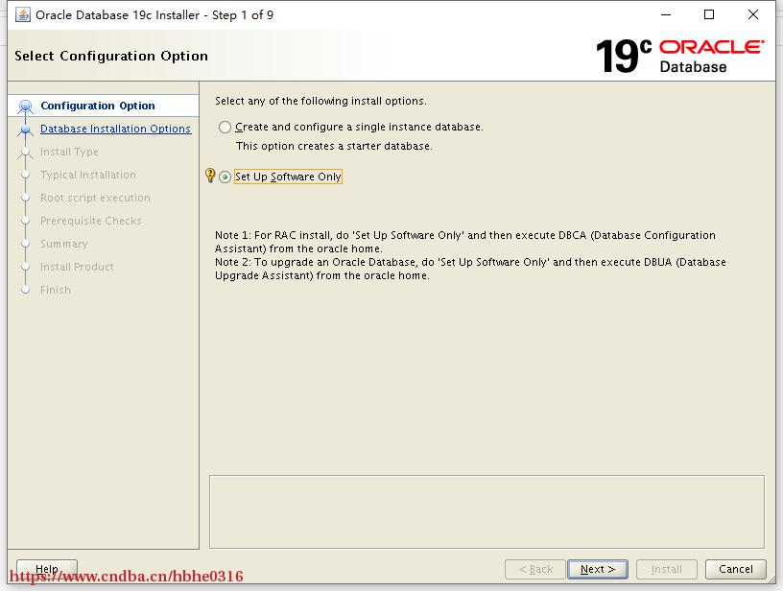Click the Note 2 upgrade text

pyautogui.click(x=470, y=269)
